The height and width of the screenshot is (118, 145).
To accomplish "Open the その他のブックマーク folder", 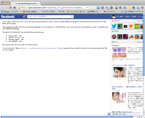I will pyautogui.click(x=134, y=12).
